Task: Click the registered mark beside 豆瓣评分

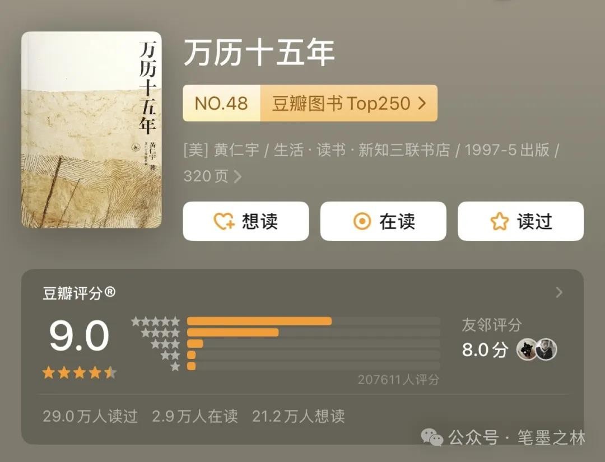Action: (110, 292)
